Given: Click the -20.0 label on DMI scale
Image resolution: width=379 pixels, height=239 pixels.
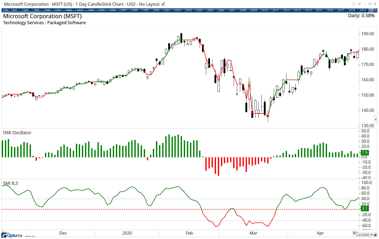Looking at the screenshot, I should pos(366,167).
